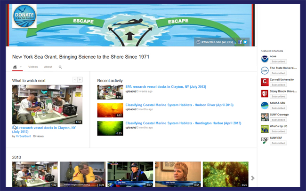Open the SUNY Oswego channel icon
This screenshot has width=306, height=191.
(x=265, y=117)
